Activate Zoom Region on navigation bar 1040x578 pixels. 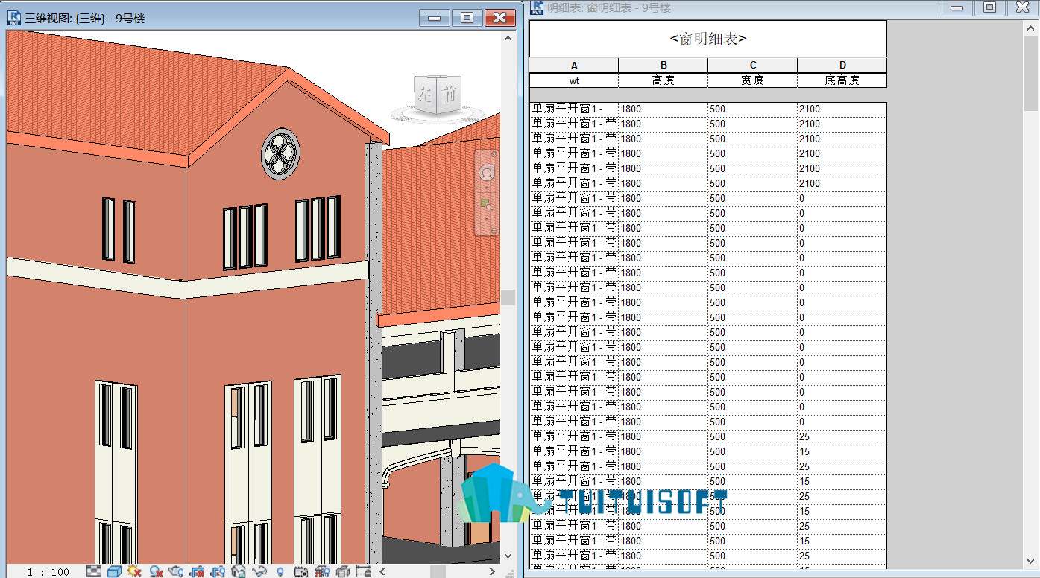coord(487,203)
